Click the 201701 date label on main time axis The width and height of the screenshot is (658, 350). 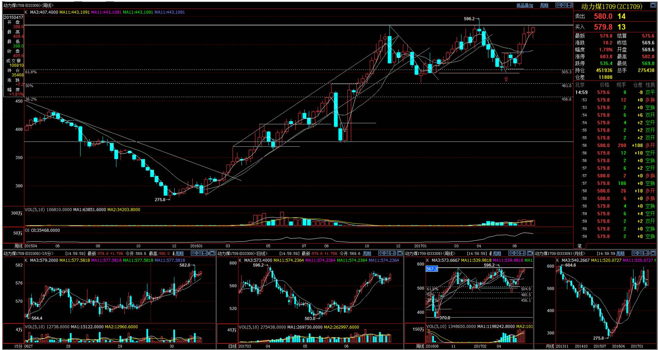420,246
